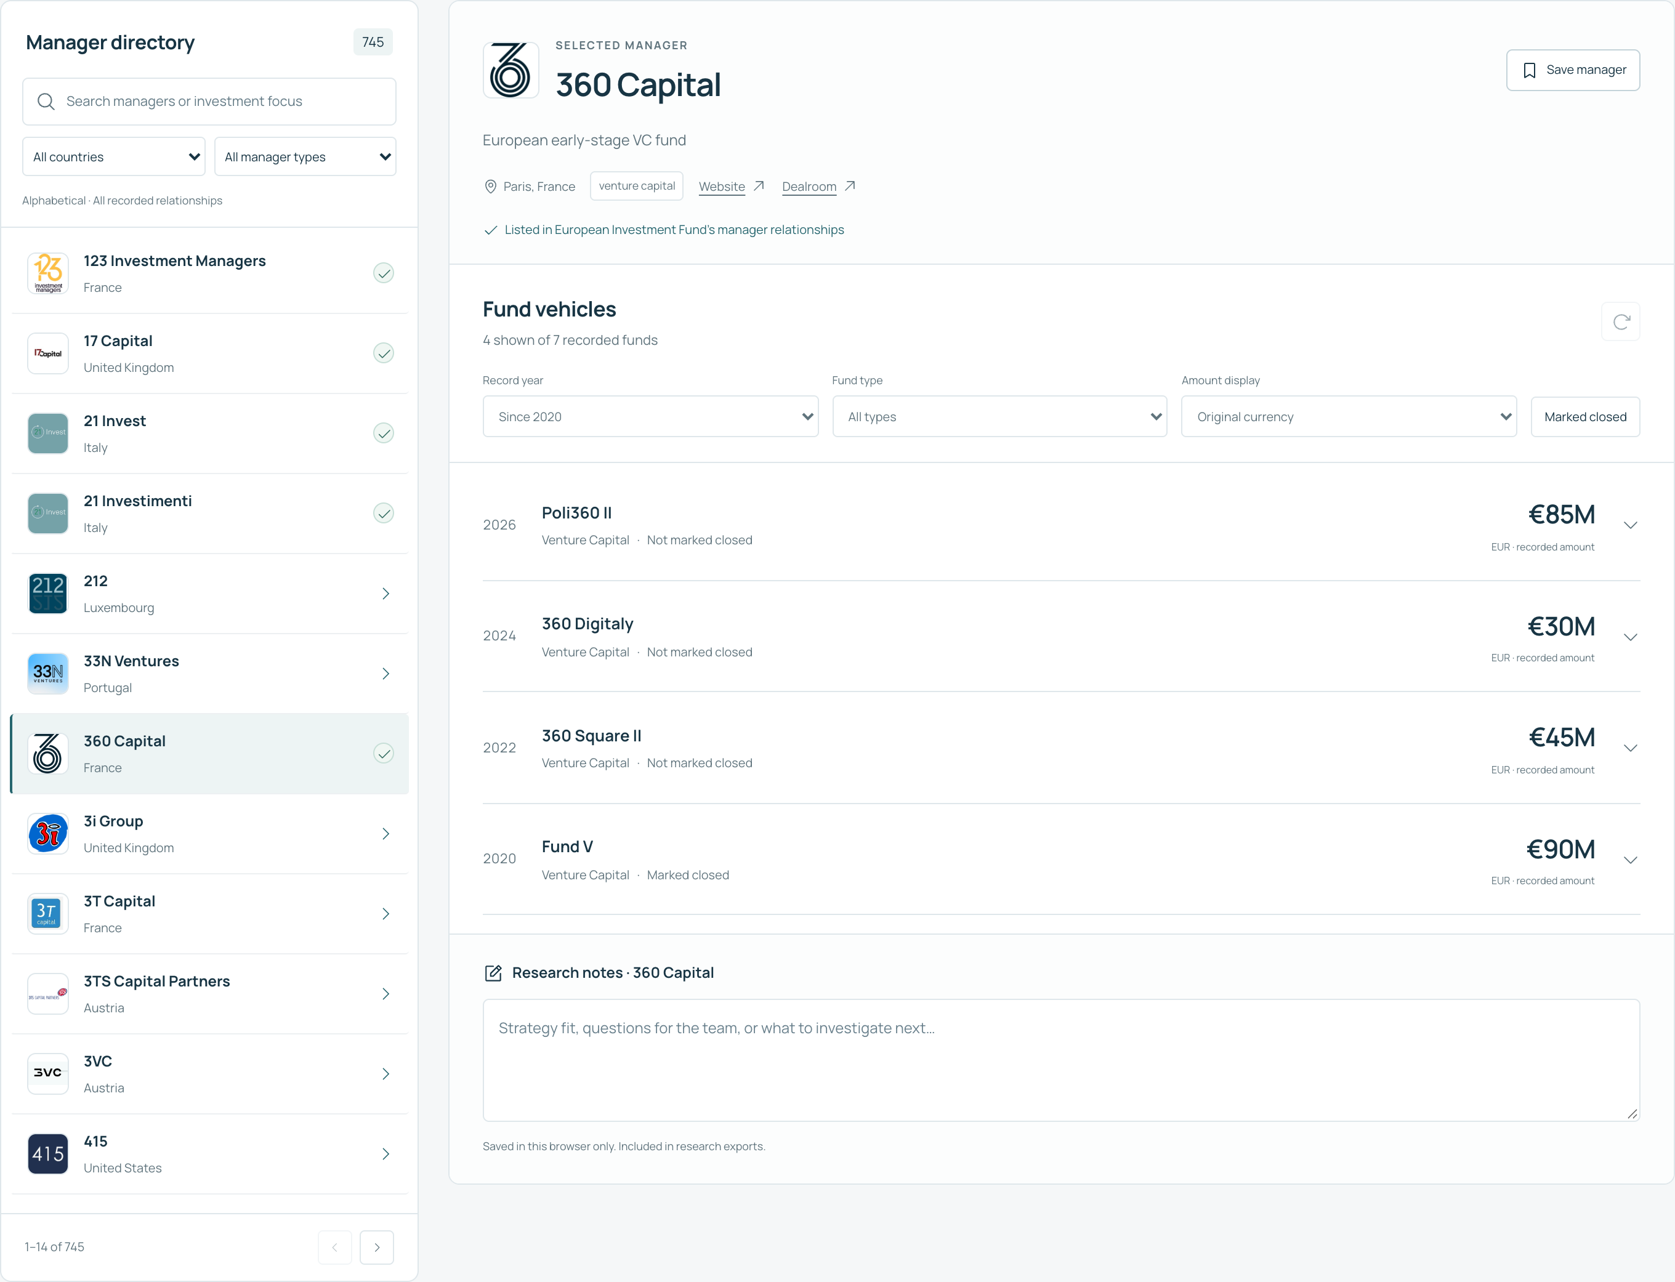Click the venture capital tag

coord(636,186)
